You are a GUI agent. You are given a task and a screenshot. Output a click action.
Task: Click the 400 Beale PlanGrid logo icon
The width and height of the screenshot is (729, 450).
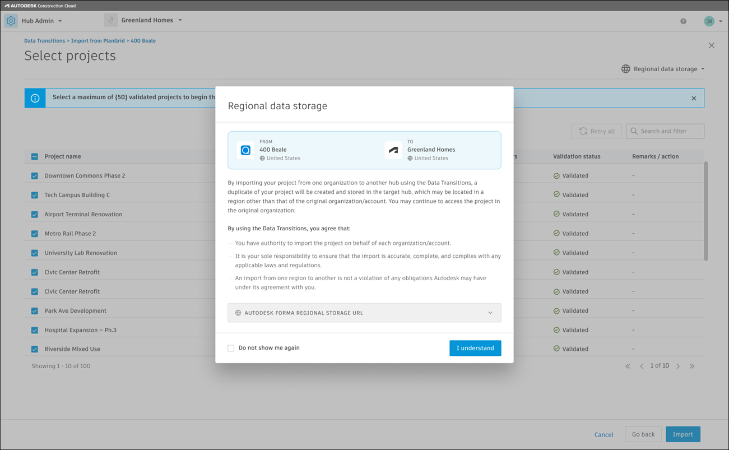click(x=245, y=150)
